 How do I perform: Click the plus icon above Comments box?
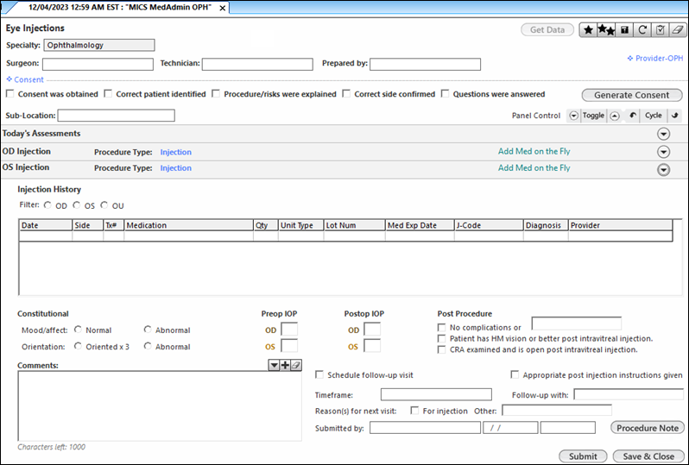[x=285, y=365]
